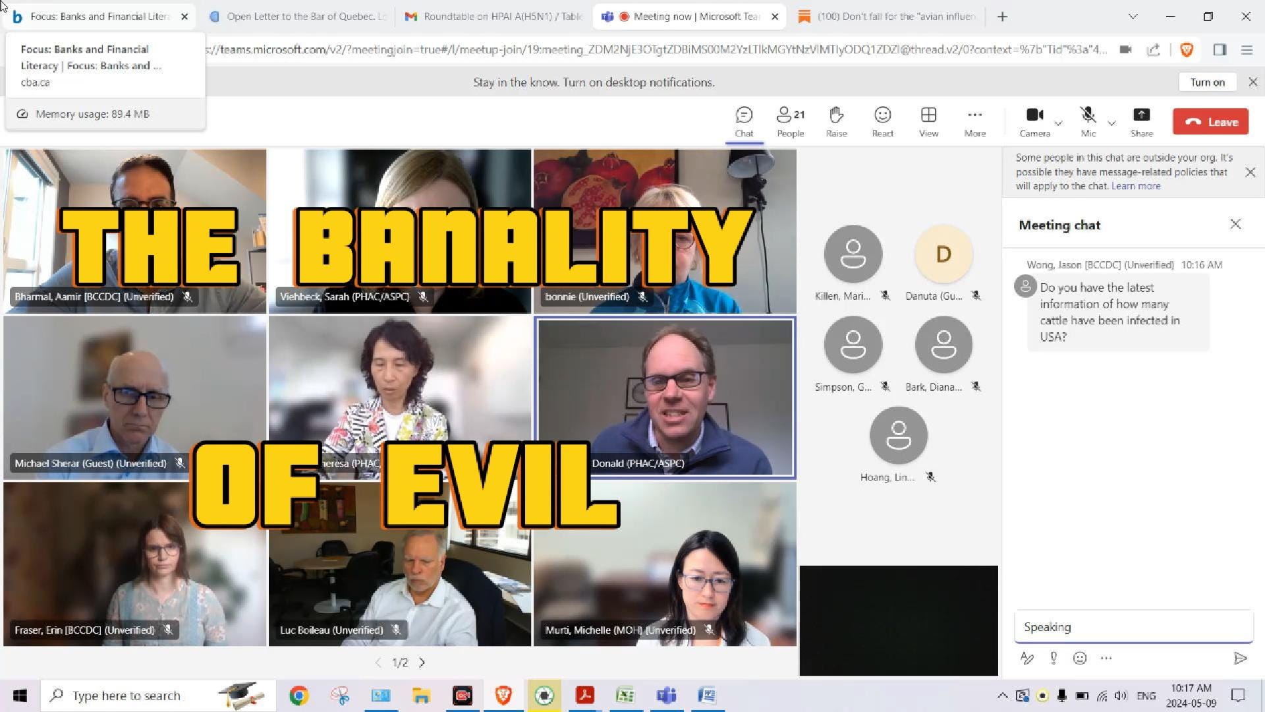The width and height of the screenshot is (1265, 712).
Task: Select Luc Boileau video tile
Action: tap(400, 564)
